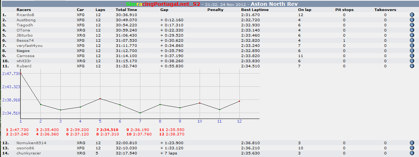419x157 pixels.
Task: Click the lap 1 point on chart
Action: click(x=21, y=73)
